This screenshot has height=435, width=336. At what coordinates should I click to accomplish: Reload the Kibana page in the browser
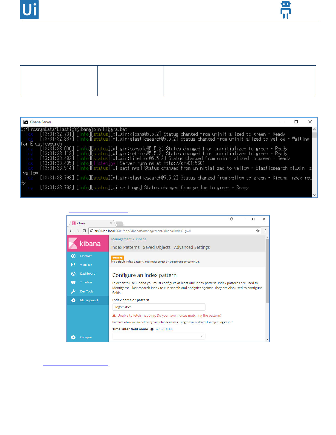84,231
